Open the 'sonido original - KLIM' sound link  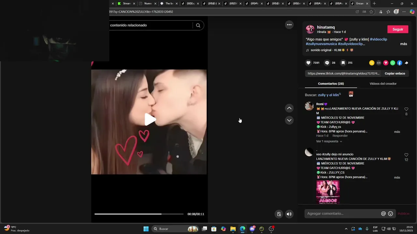point(330,50)
